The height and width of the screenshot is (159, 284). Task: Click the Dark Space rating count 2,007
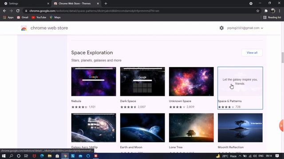[x=142, y=107]
